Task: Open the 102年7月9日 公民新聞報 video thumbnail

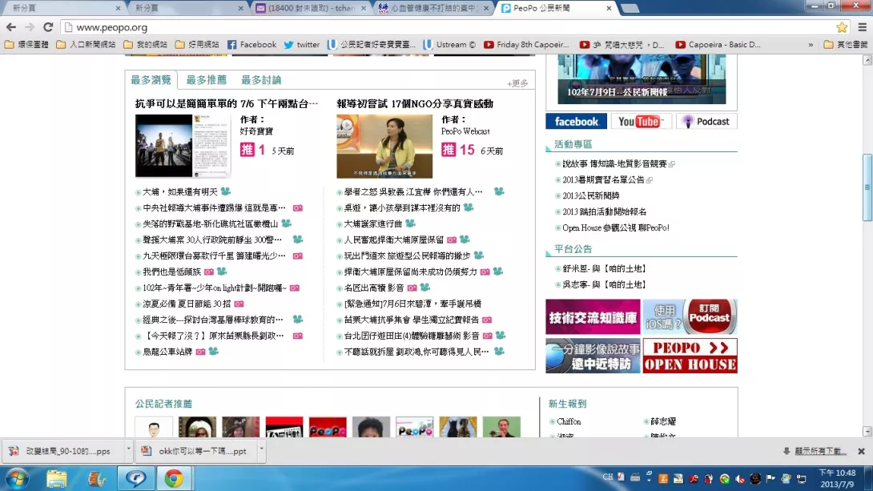Action: pyautogui.click(x=642, y=79)
